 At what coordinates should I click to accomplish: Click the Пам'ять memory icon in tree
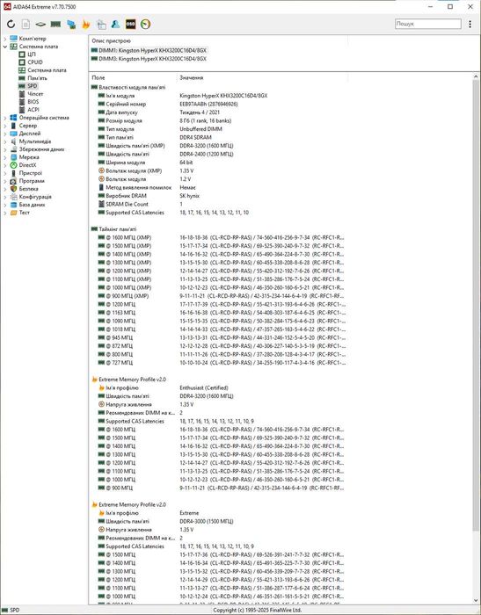[x=22, y=78]
